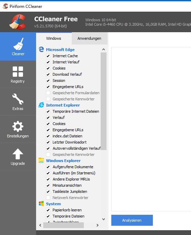Uncheck Papierkorb leeren checkbox

(48, 210)
